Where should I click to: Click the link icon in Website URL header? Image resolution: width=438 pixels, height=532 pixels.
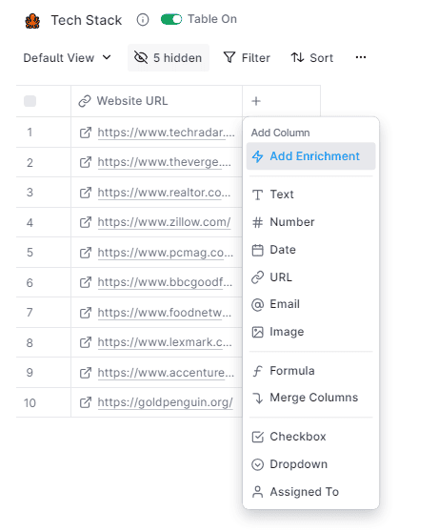(x=85, y=101)
